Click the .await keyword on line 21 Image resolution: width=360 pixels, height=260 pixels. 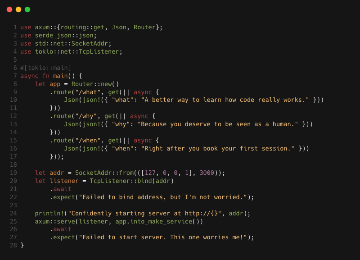[x=61, y=189]
